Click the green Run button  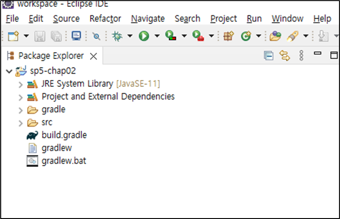pos(144,36)
